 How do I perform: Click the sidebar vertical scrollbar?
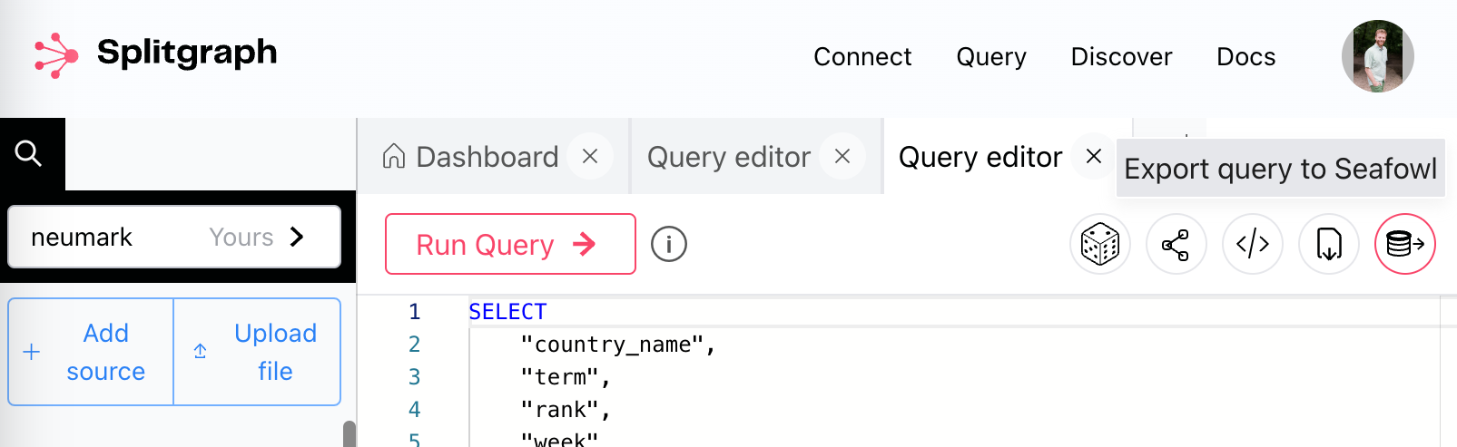pos(349,433)
